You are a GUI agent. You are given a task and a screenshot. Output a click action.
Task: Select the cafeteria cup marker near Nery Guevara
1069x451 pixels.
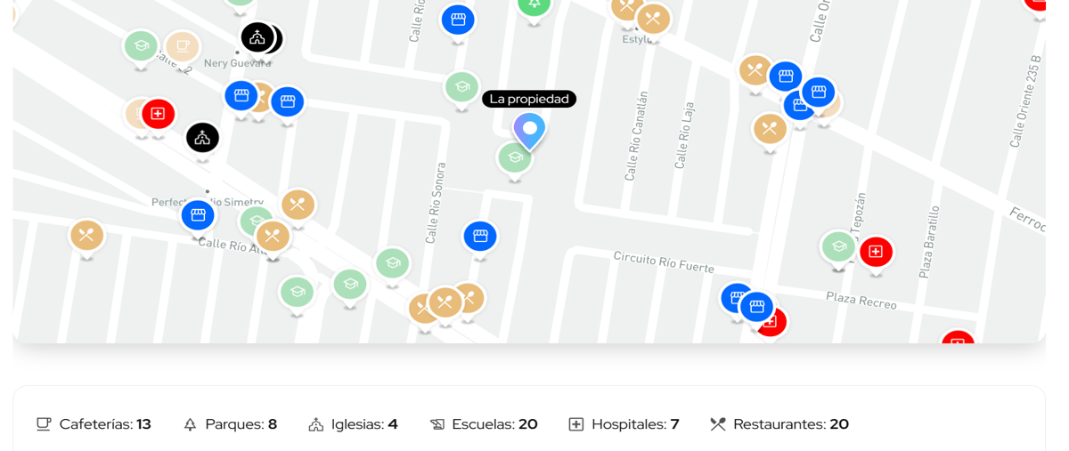(x=182, y=46)
